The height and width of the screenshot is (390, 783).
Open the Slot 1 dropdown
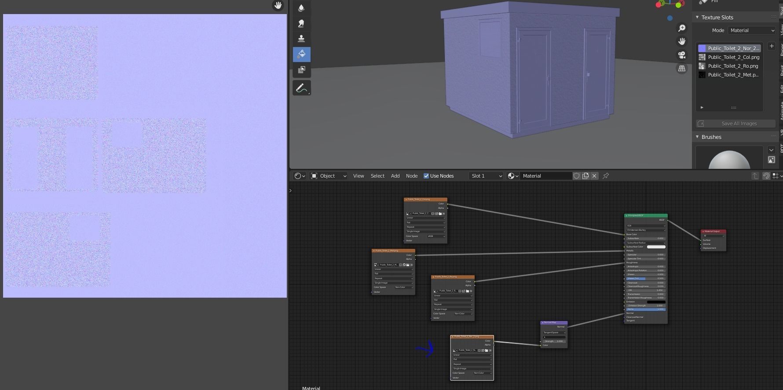tap(486, 176)
